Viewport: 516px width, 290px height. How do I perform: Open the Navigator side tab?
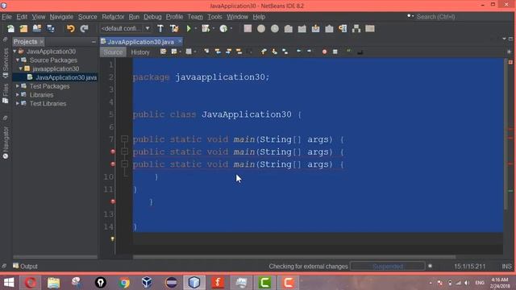(6, 143)
